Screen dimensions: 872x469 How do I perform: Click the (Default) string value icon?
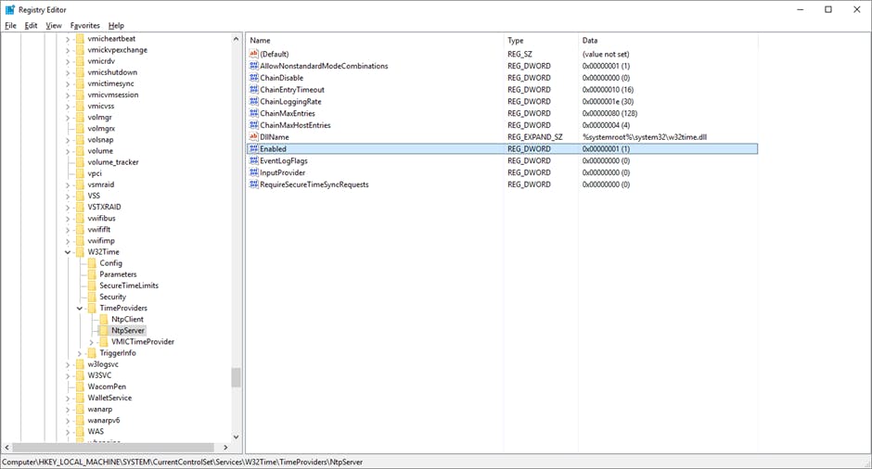pyautogui.click(x=253, y=55)
